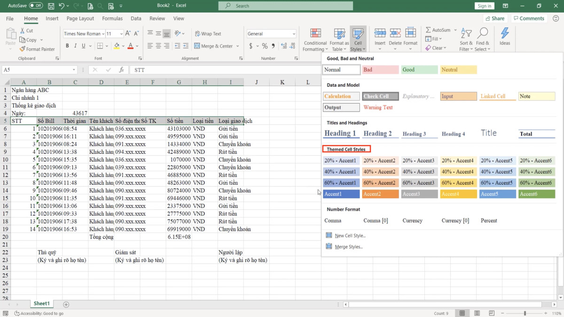Image resolution: width=564 pixels, height=317 pixels.
Task: Toggle the AutoSave switch
Action: 36,6
